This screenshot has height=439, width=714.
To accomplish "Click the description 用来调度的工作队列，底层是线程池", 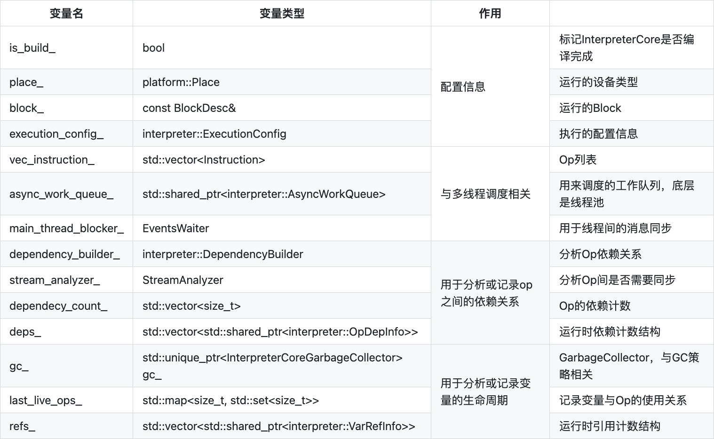I will point(632,194).
